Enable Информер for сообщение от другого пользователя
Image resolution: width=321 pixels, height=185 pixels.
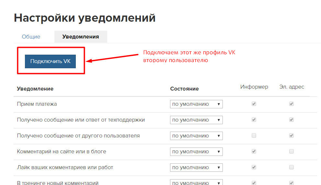click(254, 136)
